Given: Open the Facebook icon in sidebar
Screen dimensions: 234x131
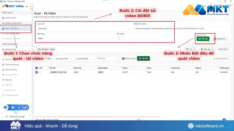Looking at the screenshot, I should click(x=19, y=107).
